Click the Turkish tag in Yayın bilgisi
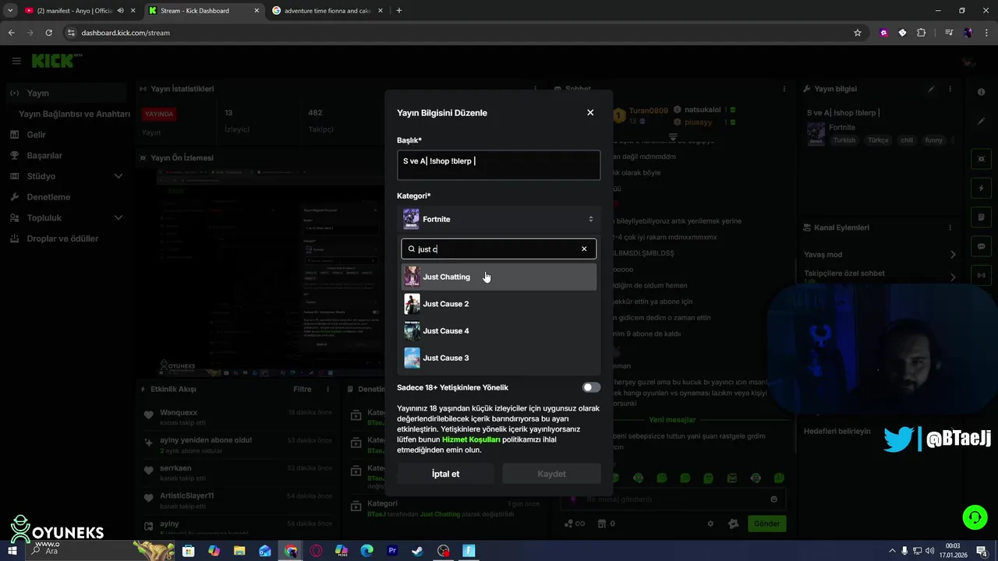 point(844,140)
